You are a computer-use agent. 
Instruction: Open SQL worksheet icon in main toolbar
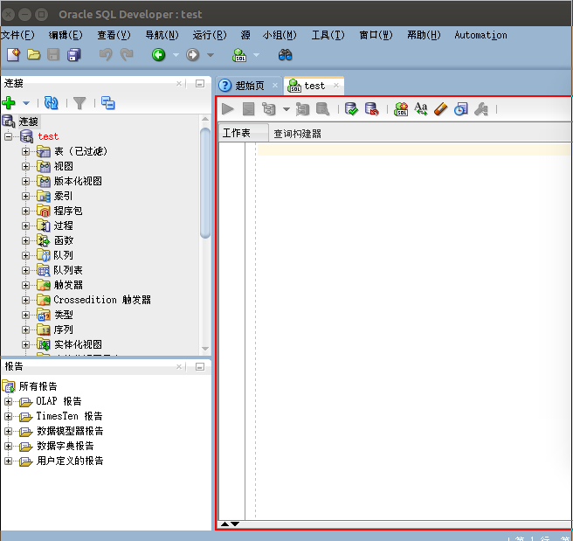point(239,55)
